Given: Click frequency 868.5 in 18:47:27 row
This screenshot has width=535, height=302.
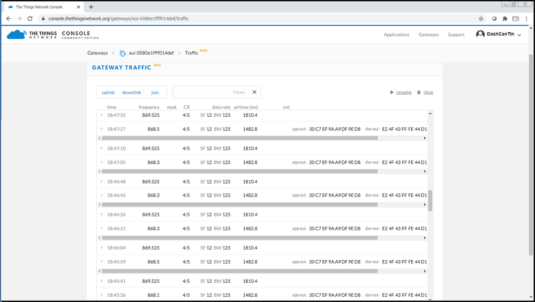Looking at the screenshot, I should pos(154,129).
